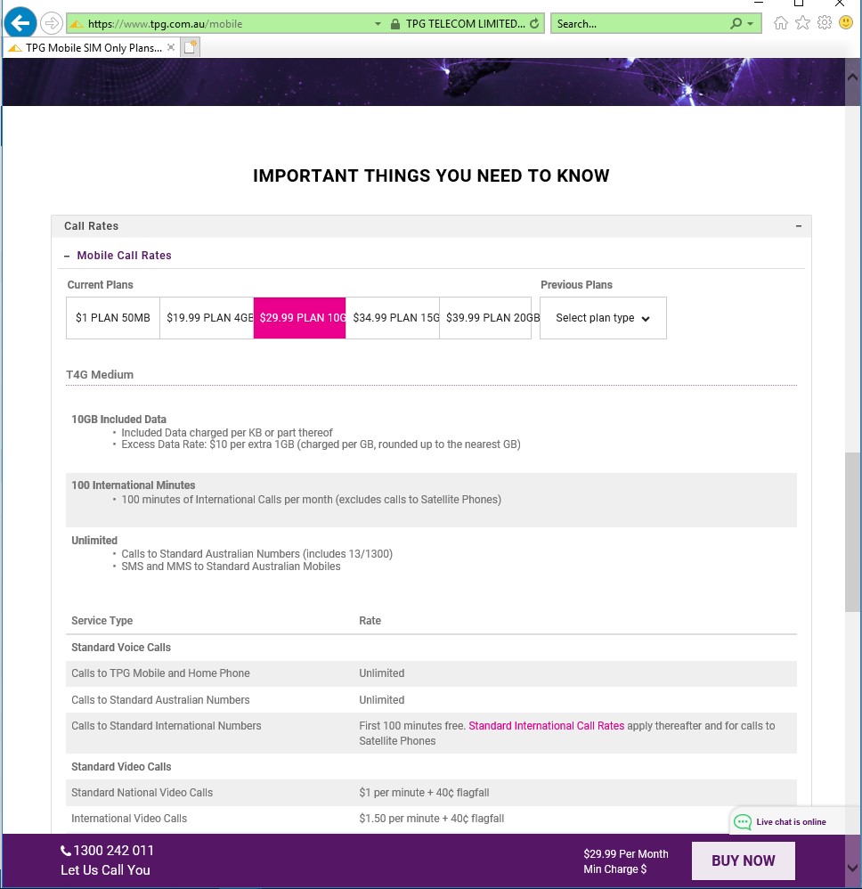Click the scrollbar up arrow
This screenshot has width=862, height=889.
852,77
